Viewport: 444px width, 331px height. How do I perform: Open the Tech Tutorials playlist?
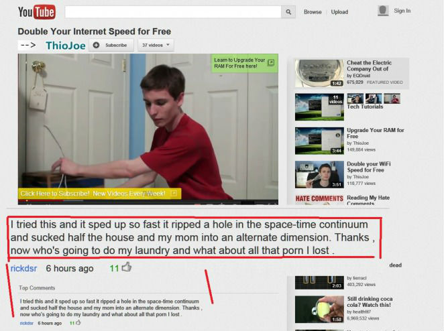pyautogui.click(x=365, y=107)
